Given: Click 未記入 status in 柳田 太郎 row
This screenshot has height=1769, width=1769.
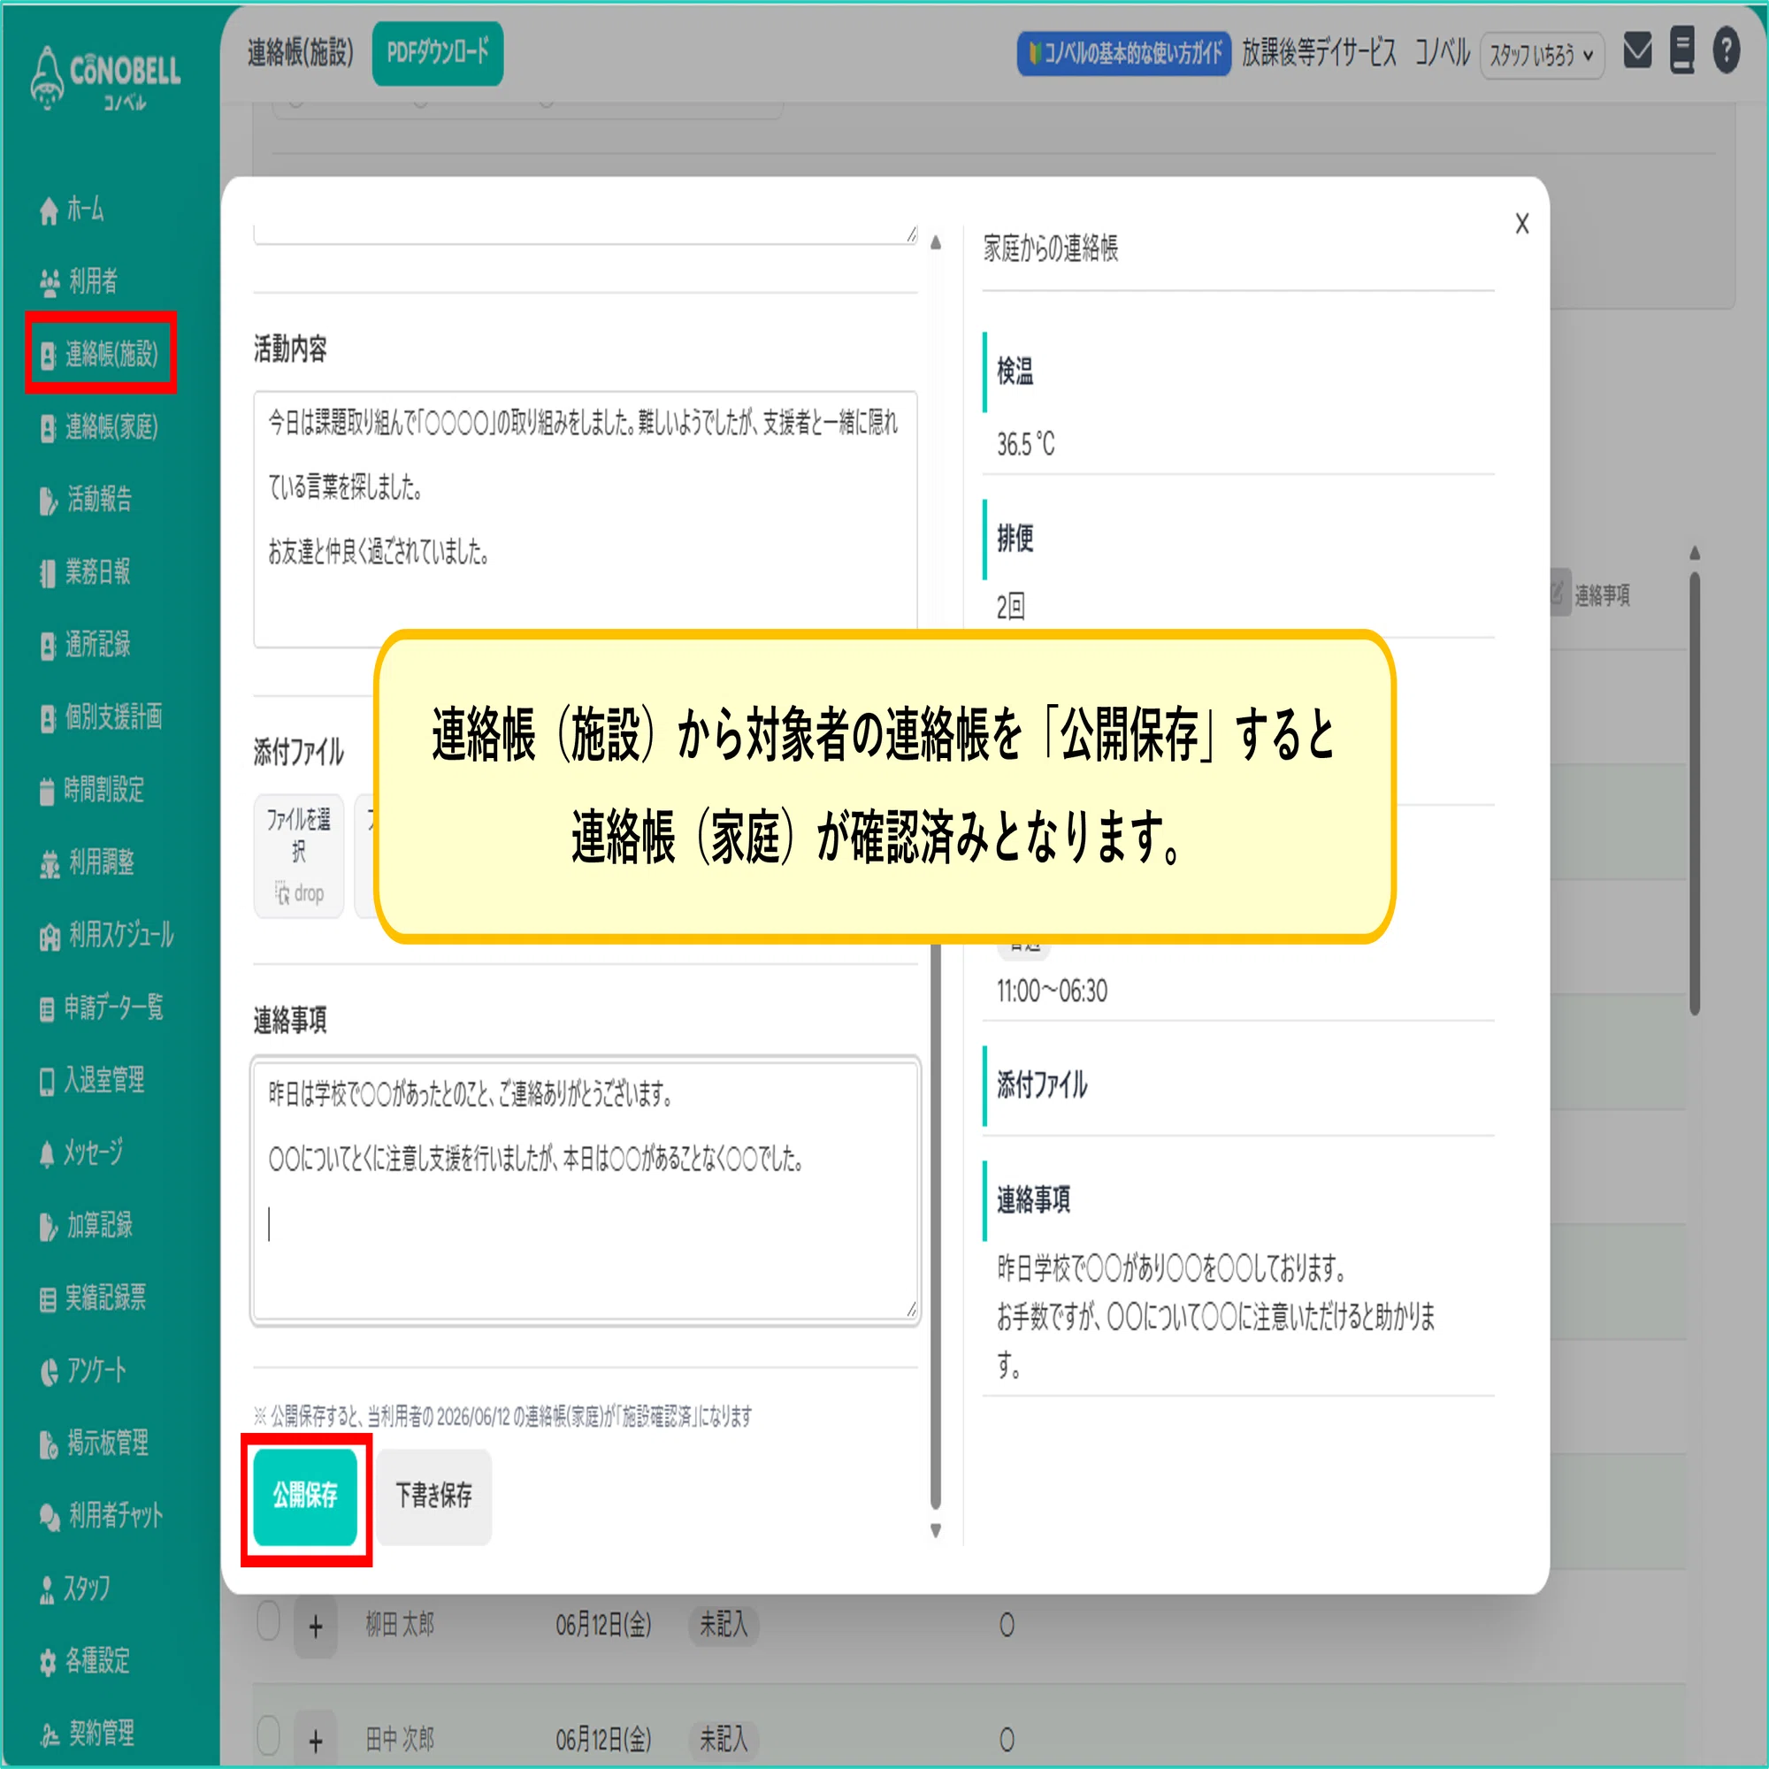Looking at the screenshot, I should (724, 1625).
